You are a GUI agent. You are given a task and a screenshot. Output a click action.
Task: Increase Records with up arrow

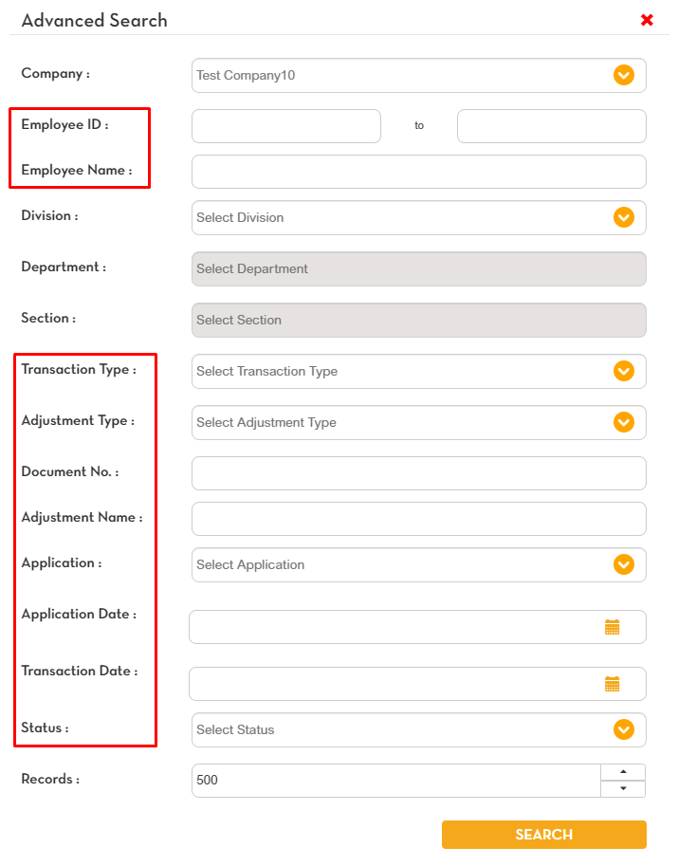click(x=623, y=772)
